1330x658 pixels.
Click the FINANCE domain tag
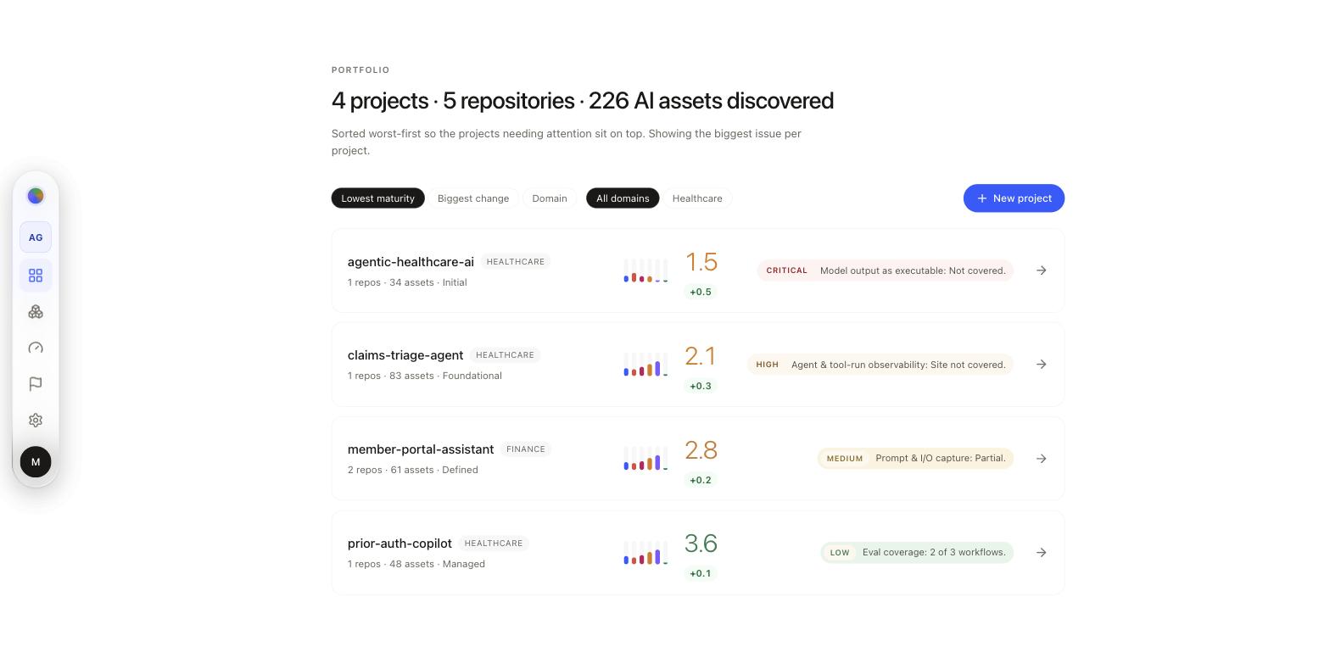click(x=526, y=449)
